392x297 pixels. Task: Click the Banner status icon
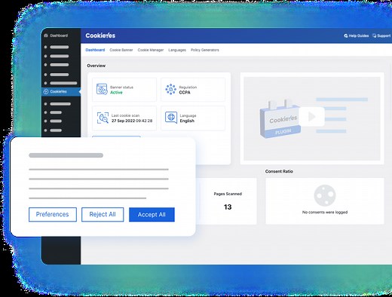(102, 89)
